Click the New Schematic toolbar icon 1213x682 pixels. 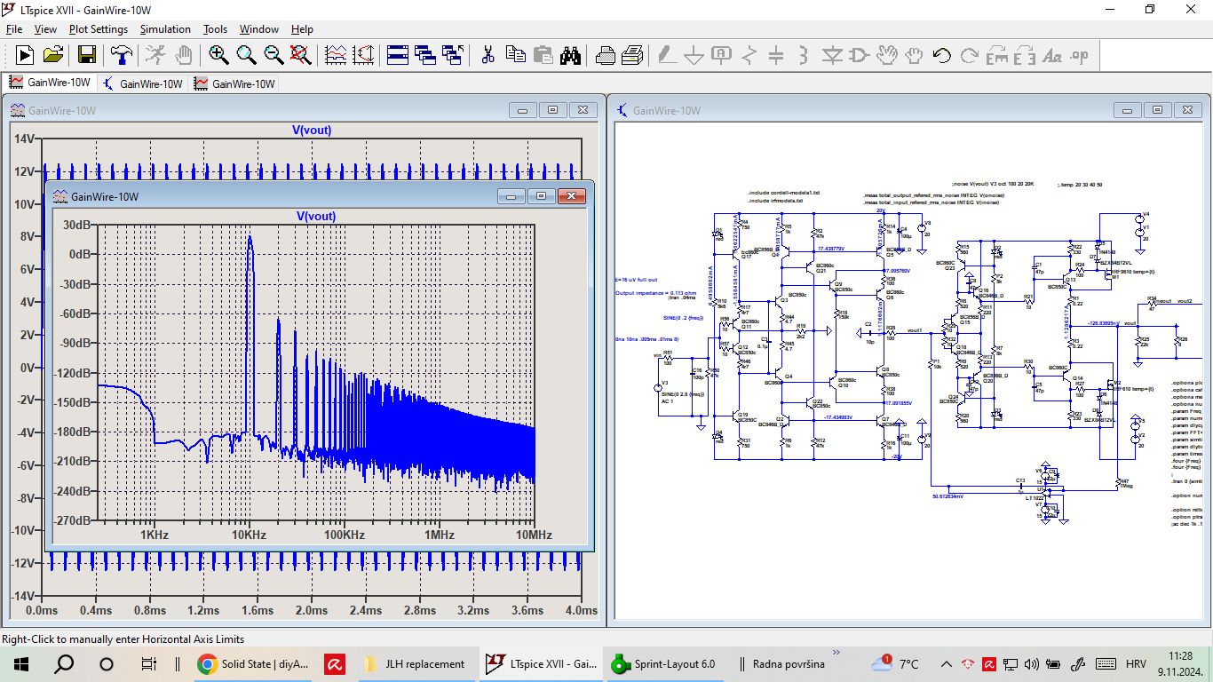pyautogui.click(x=25, y=55)
